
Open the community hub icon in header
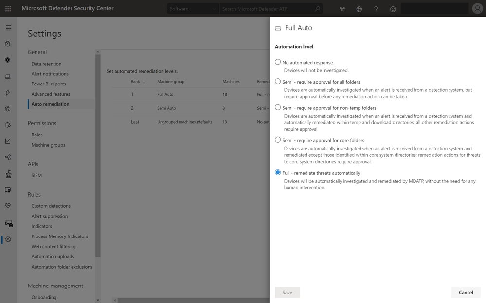pos(342,9)
